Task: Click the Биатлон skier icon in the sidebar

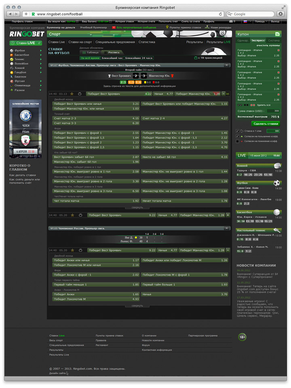Action: click(11, 77)
